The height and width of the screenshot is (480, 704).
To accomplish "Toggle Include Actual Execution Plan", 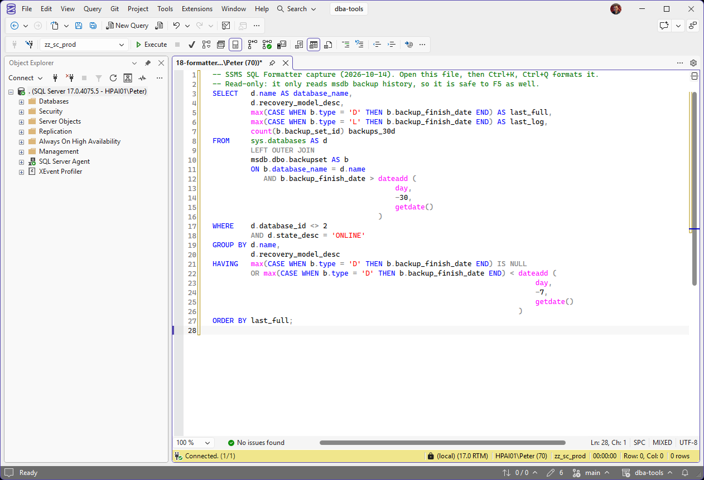I will click(253, 45).
